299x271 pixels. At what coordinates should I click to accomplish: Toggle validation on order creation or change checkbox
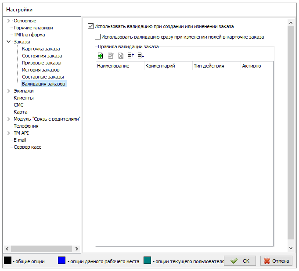[91, 26]
